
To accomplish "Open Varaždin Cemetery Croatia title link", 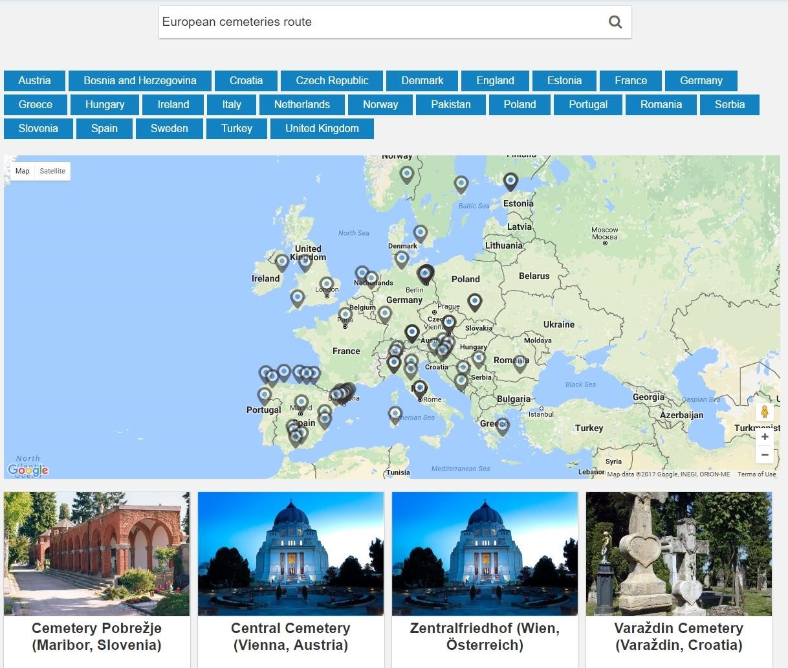I will tap(679, 636).
